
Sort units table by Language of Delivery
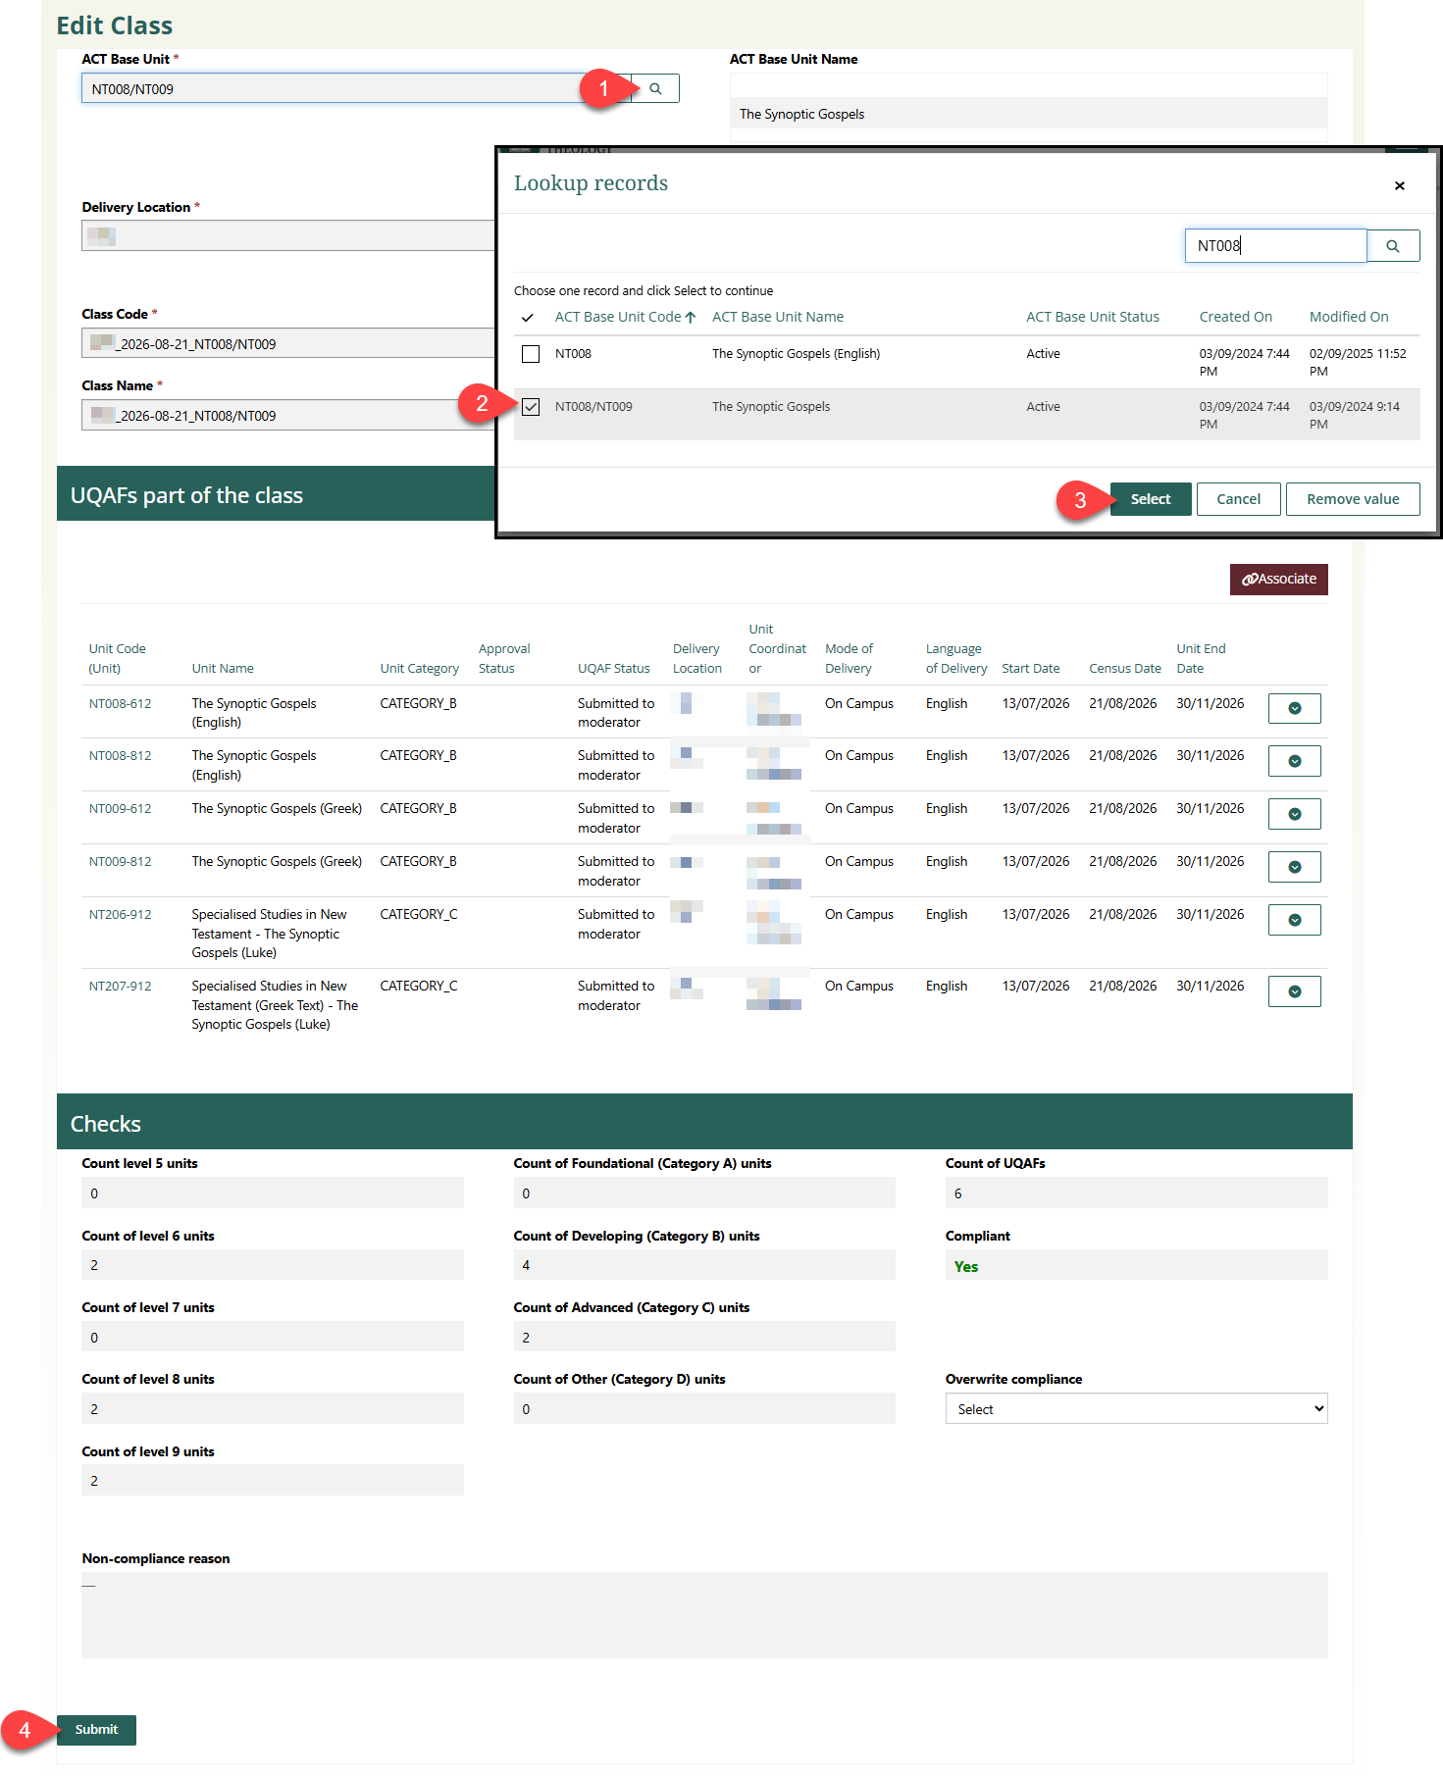click(956, 659)
